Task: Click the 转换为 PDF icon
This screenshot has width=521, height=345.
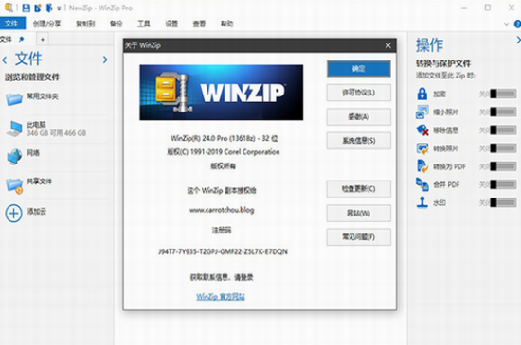Action: coord(422,166)
